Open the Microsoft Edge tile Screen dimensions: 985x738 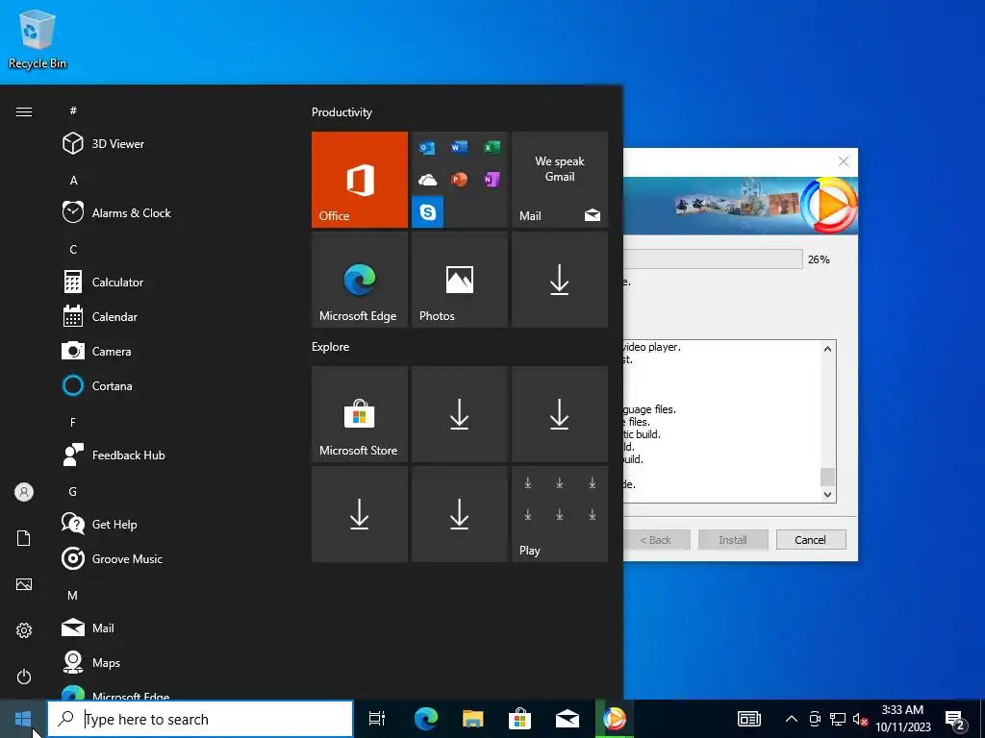(x=360, y=280)
